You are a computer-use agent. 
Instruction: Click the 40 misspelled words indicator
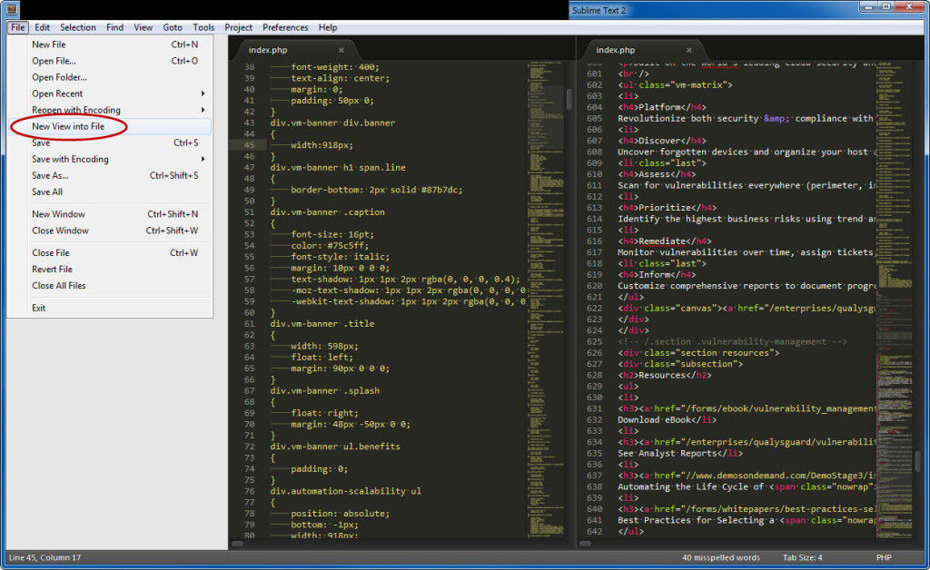[x=720, y=557]
